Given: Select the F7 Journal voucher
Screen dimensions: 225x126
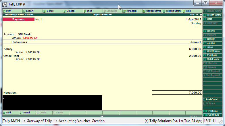Looking at the screenshot, I should tap(212, 43).
